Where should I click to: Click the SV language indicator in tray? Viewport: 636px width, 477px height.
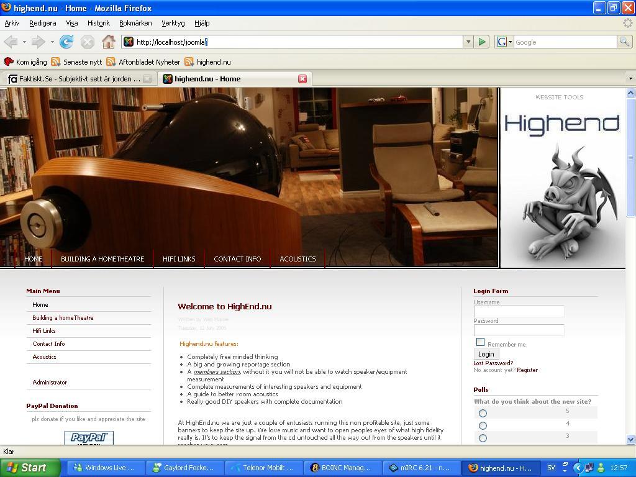[x=551, y=468]
